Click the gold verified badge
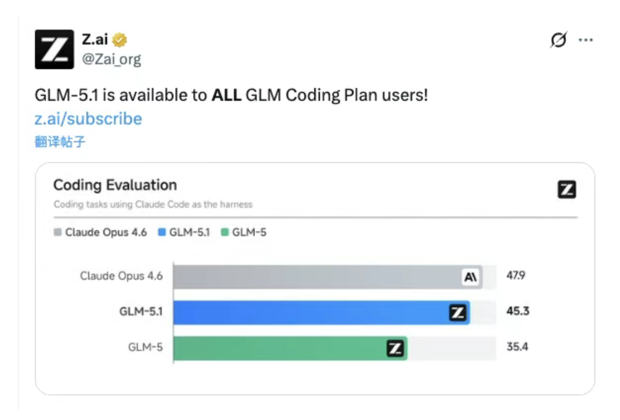Screen dimensions: 620x420 click(120, 40)
